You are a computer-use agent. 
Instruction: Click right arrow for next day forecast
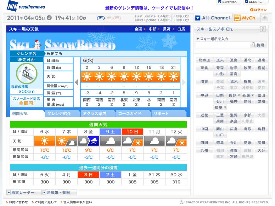click(x=184, y=82)
